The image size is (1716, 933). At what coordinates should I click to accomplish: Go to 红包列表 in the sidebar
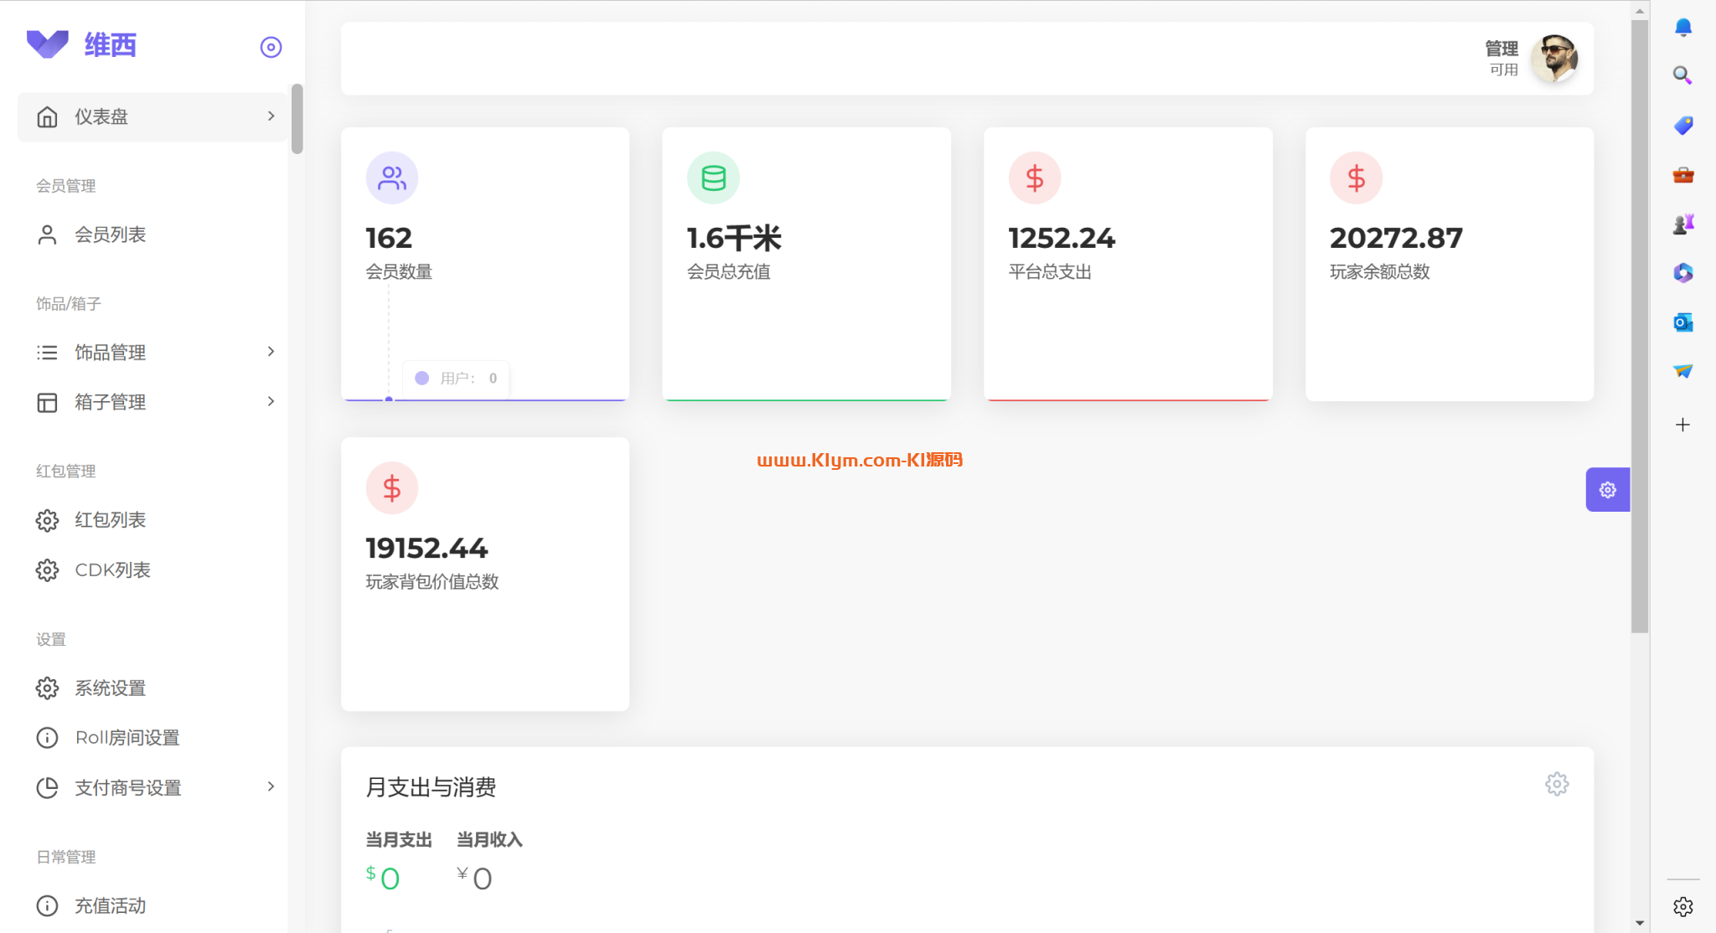point(110,520)
